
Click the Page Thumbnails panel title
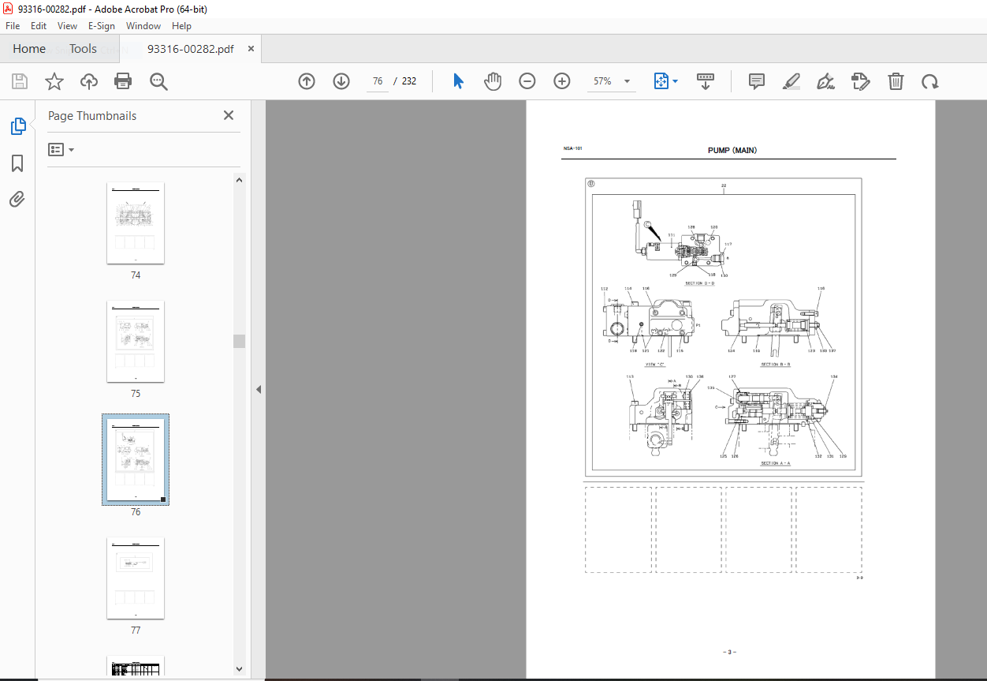pyautogui.click(x=92, y=116)
